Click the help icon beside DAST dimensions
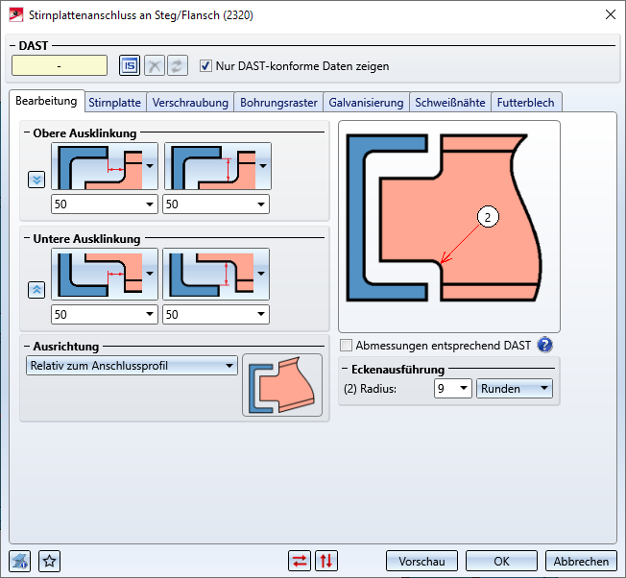The height and width of the screenshot is (578, 626). (x=545, y=345)
